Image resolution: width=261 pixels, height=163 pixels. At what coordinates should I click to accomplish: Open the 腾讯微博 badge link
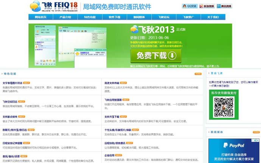tap(224, 6)
